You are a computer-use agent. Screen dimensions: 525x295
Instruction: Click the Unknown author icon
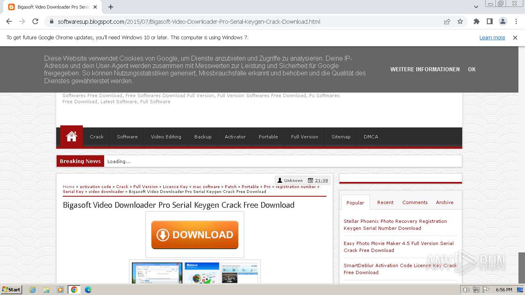280,180
